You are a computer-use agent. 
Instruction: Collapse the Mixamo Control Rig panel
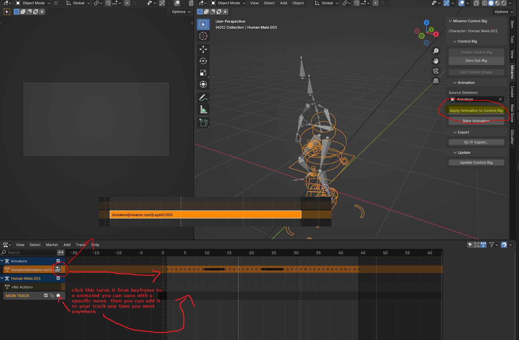450,21
